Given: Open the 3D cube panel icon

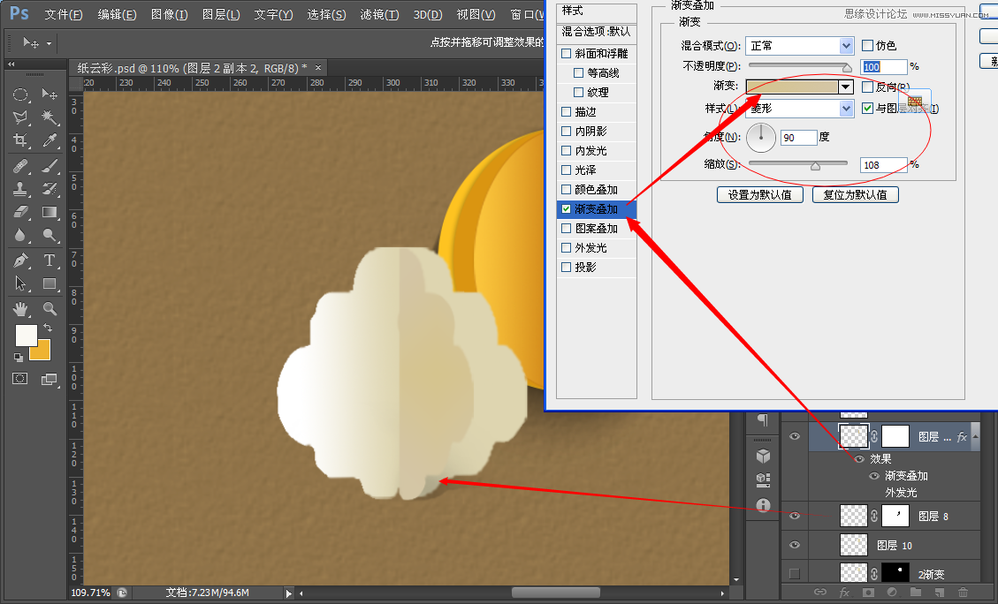Looking at the screenshot, I should [763, 456].
